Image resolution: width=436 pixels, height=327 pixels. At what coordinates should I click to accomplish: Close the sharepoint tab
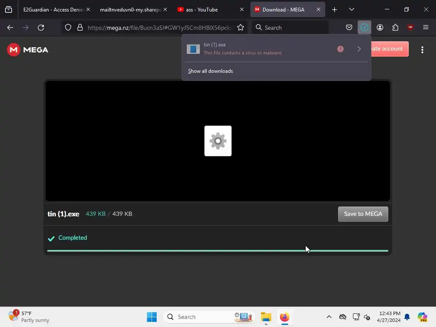tap(165, 9)
